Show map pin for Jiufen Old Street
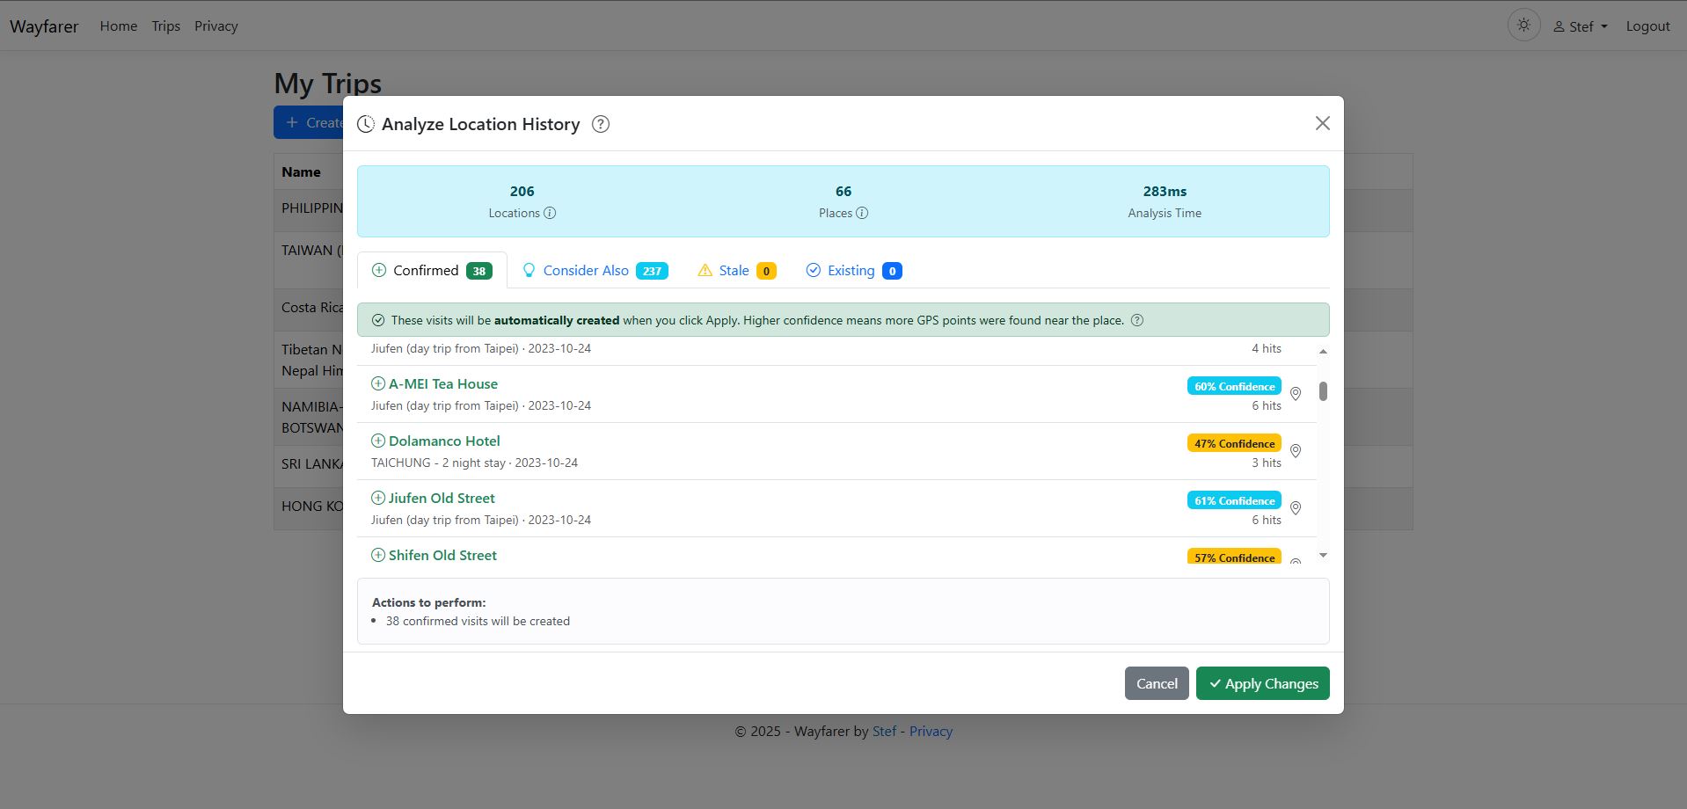This screenshot has width=1687, height=809. (x=1296, y=508)
